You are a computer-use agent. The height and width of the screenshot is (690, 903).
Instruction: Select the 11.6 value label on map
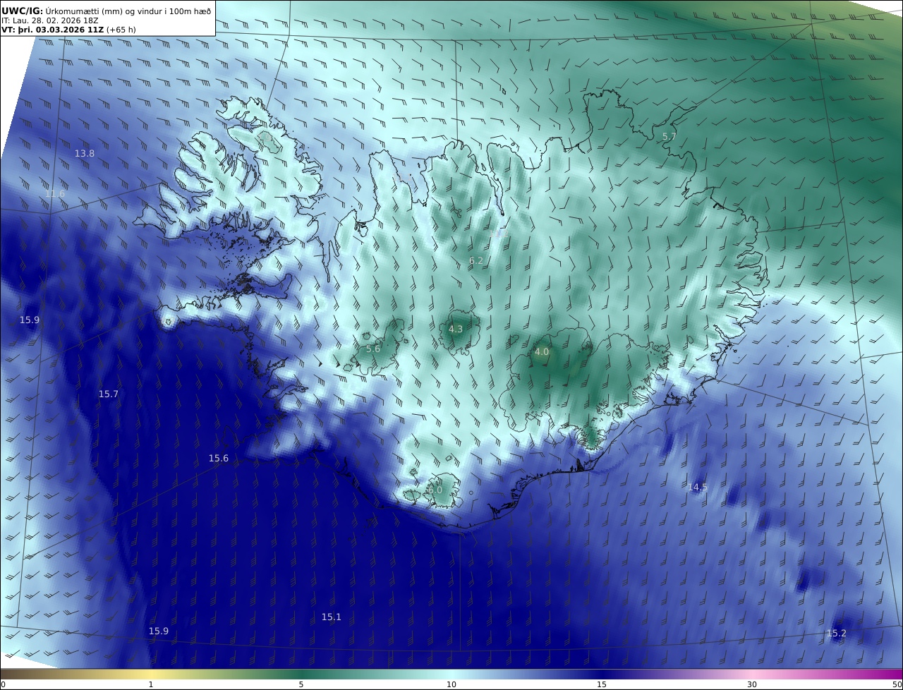[55, 193]
